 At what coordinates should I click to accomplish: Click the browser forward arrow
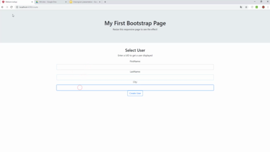[7, 7]
